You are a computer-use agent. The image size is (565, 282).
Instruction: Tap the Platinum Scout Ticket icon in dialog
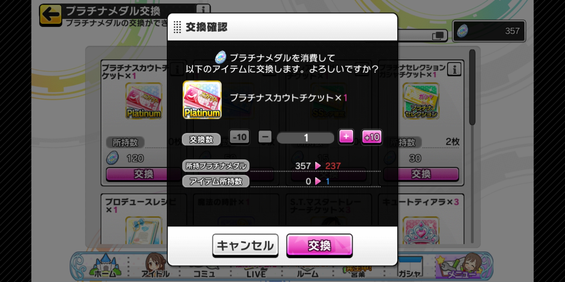coord(202,100)
